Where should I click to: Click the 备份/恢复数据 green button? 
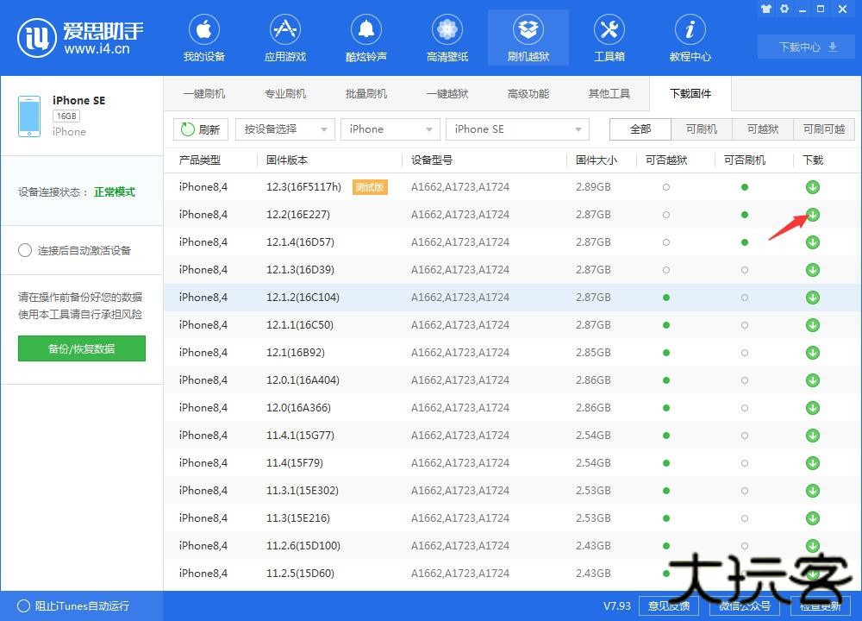[81, 348]
